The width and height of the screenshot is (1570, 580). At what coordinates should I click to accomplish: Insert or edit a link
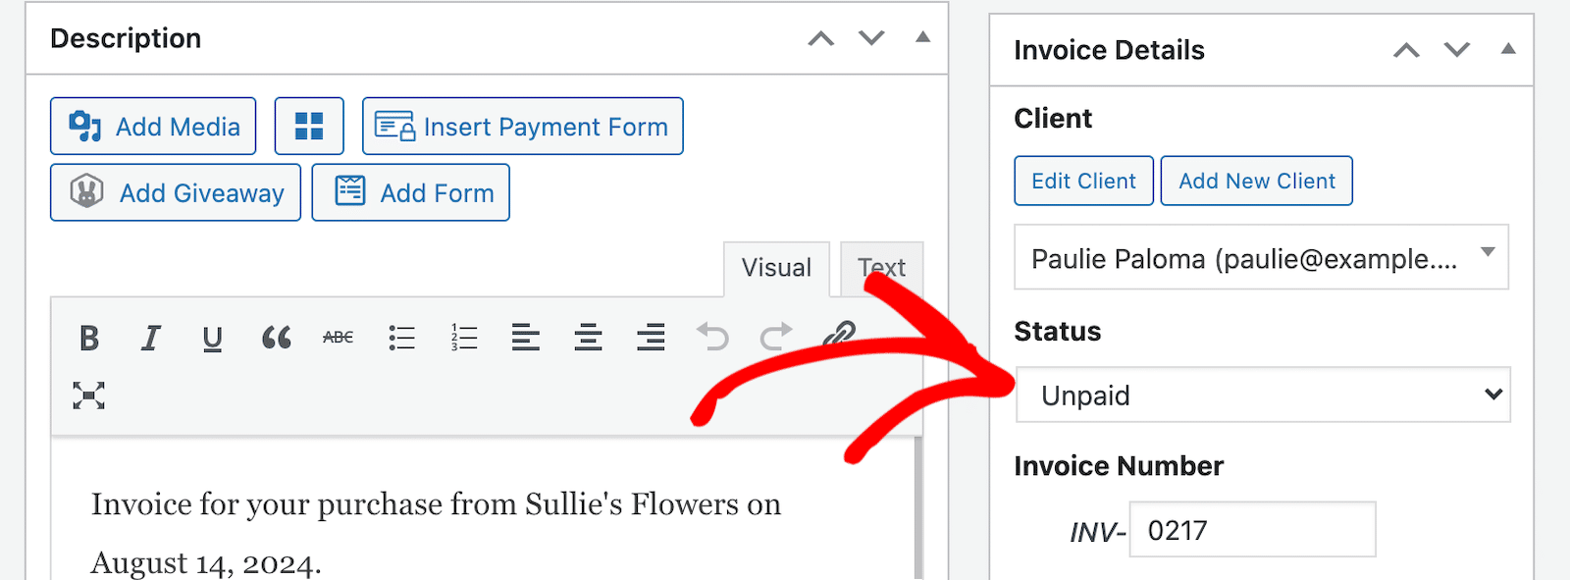pos(838,336)
